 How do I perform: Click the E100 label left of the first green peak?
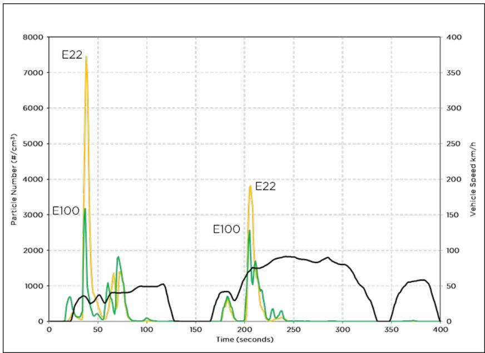click(x=66, y=211)
